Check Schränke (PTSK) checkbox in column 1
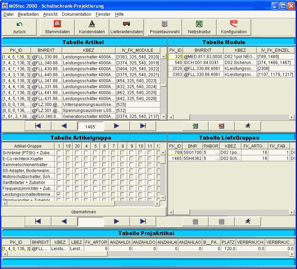 coord(59,153)
